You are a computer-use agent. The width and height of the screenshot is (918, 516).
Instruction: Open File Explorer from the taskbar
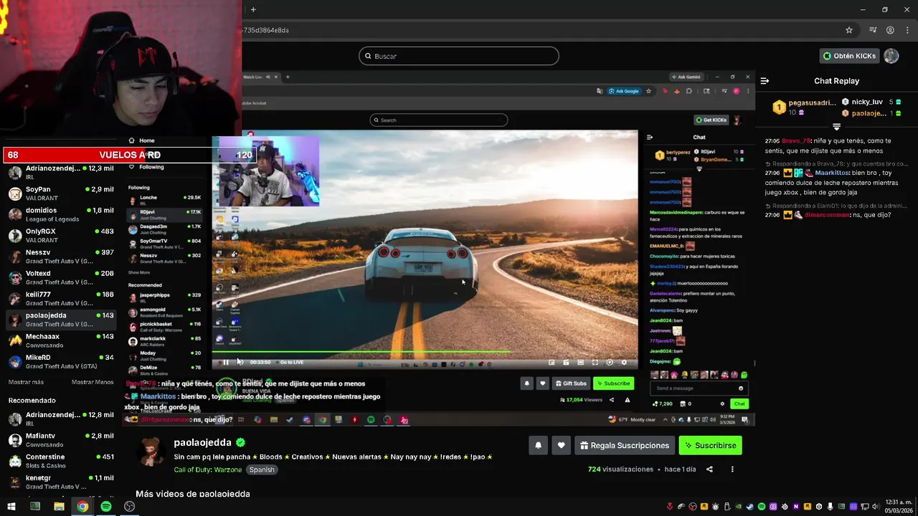click(x=59, y=507)
